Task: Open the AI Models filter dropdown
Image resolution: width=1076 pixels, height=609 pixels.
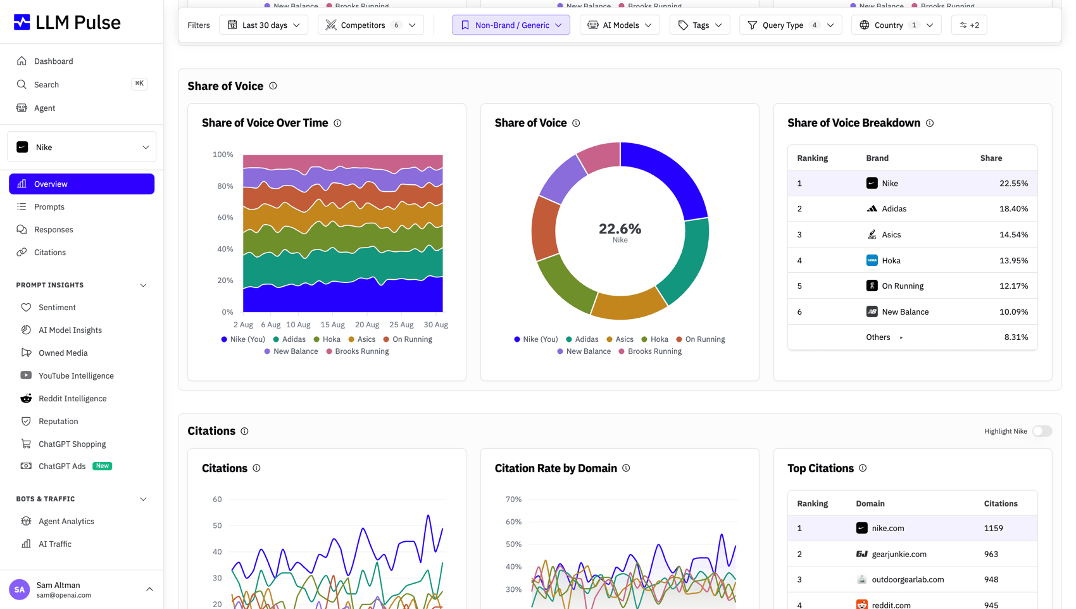Action: [620, 25]
